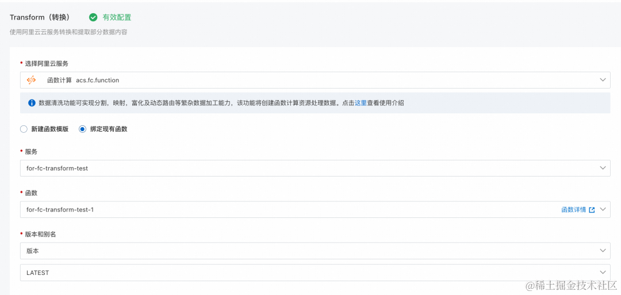Expand chevron on the LATEST selector

[603, 273]
